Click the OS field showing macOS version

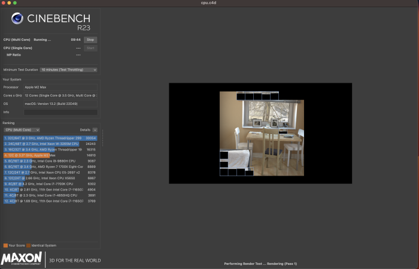(x=60, y=104)
